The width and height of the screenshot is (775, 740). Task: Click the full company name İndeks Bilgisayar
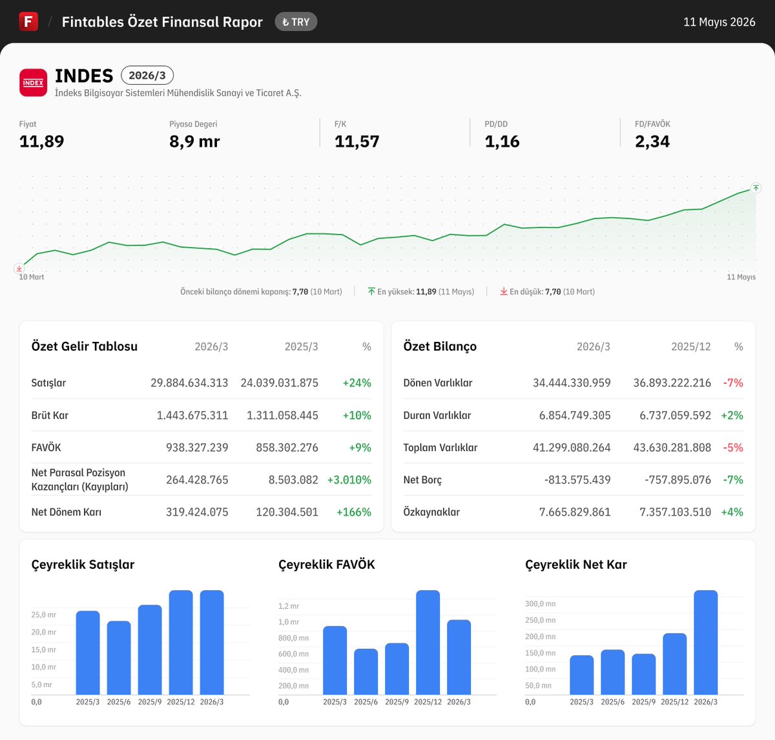pyautogui.click(x=178, y=93)
